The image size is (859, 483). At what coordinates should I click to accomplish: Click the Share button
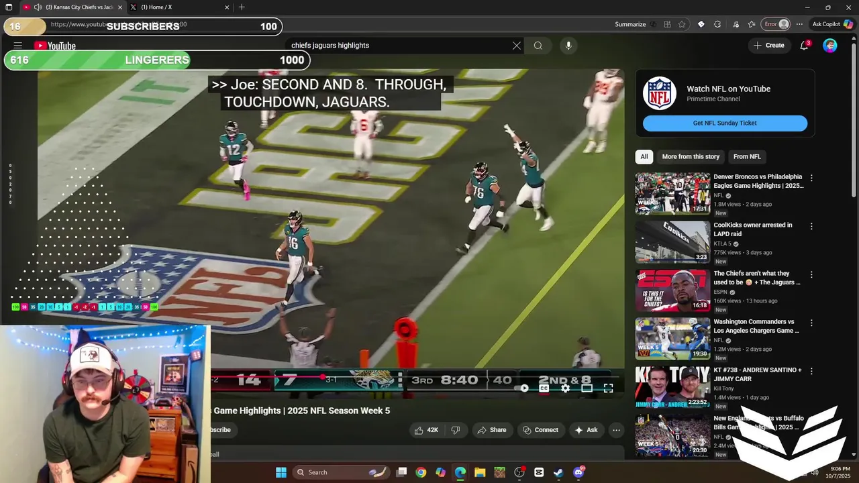[492, 430]
